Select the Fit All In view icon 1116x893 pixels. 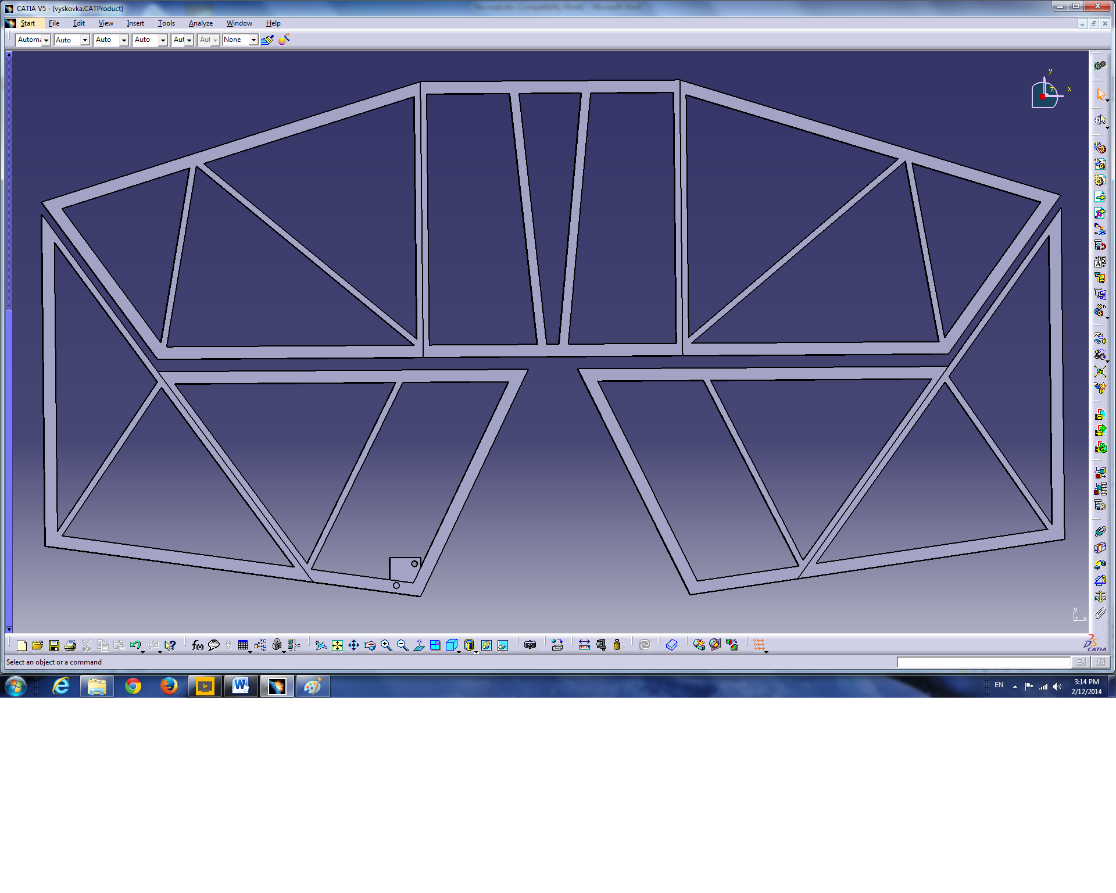337,645
